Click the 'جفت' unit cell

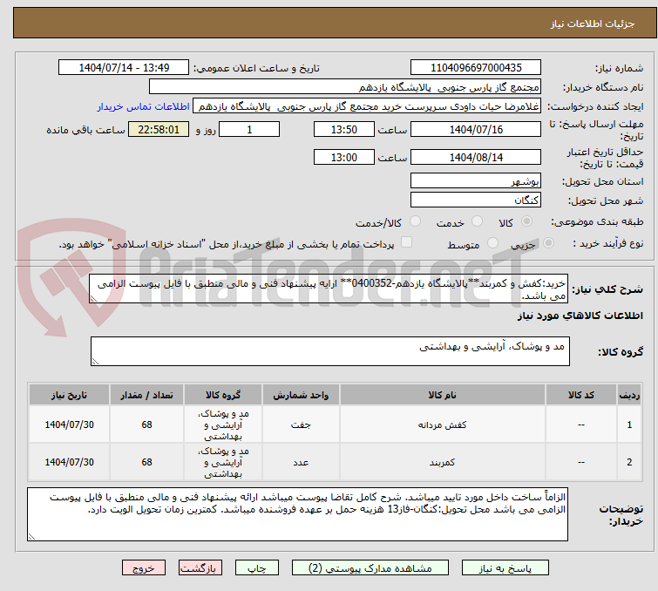click(301, 425)
